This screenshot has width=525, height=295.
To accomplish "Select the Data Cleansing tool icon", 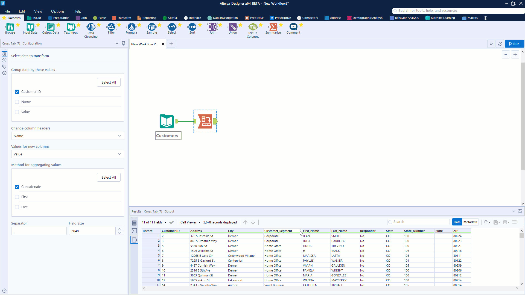I will click(x=91, y=27).
